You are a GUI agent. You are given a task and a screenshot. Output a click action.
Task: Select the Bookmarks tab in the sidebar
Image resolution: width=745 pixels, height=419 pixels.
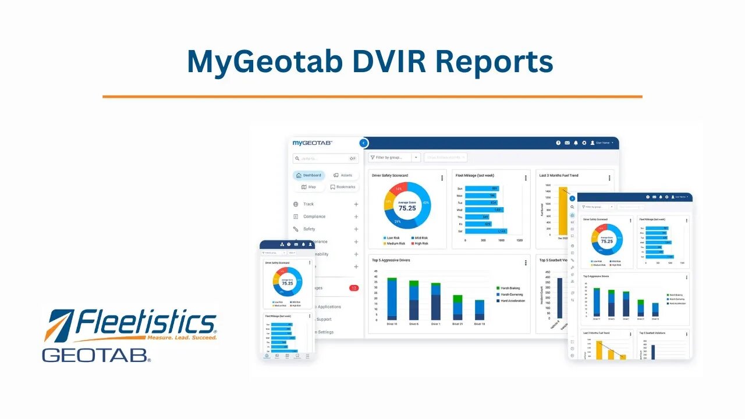coord(343,187)
